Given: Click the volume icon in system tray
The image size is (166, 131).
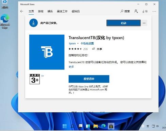Looking at the screenshot, I should pos(157,126).
